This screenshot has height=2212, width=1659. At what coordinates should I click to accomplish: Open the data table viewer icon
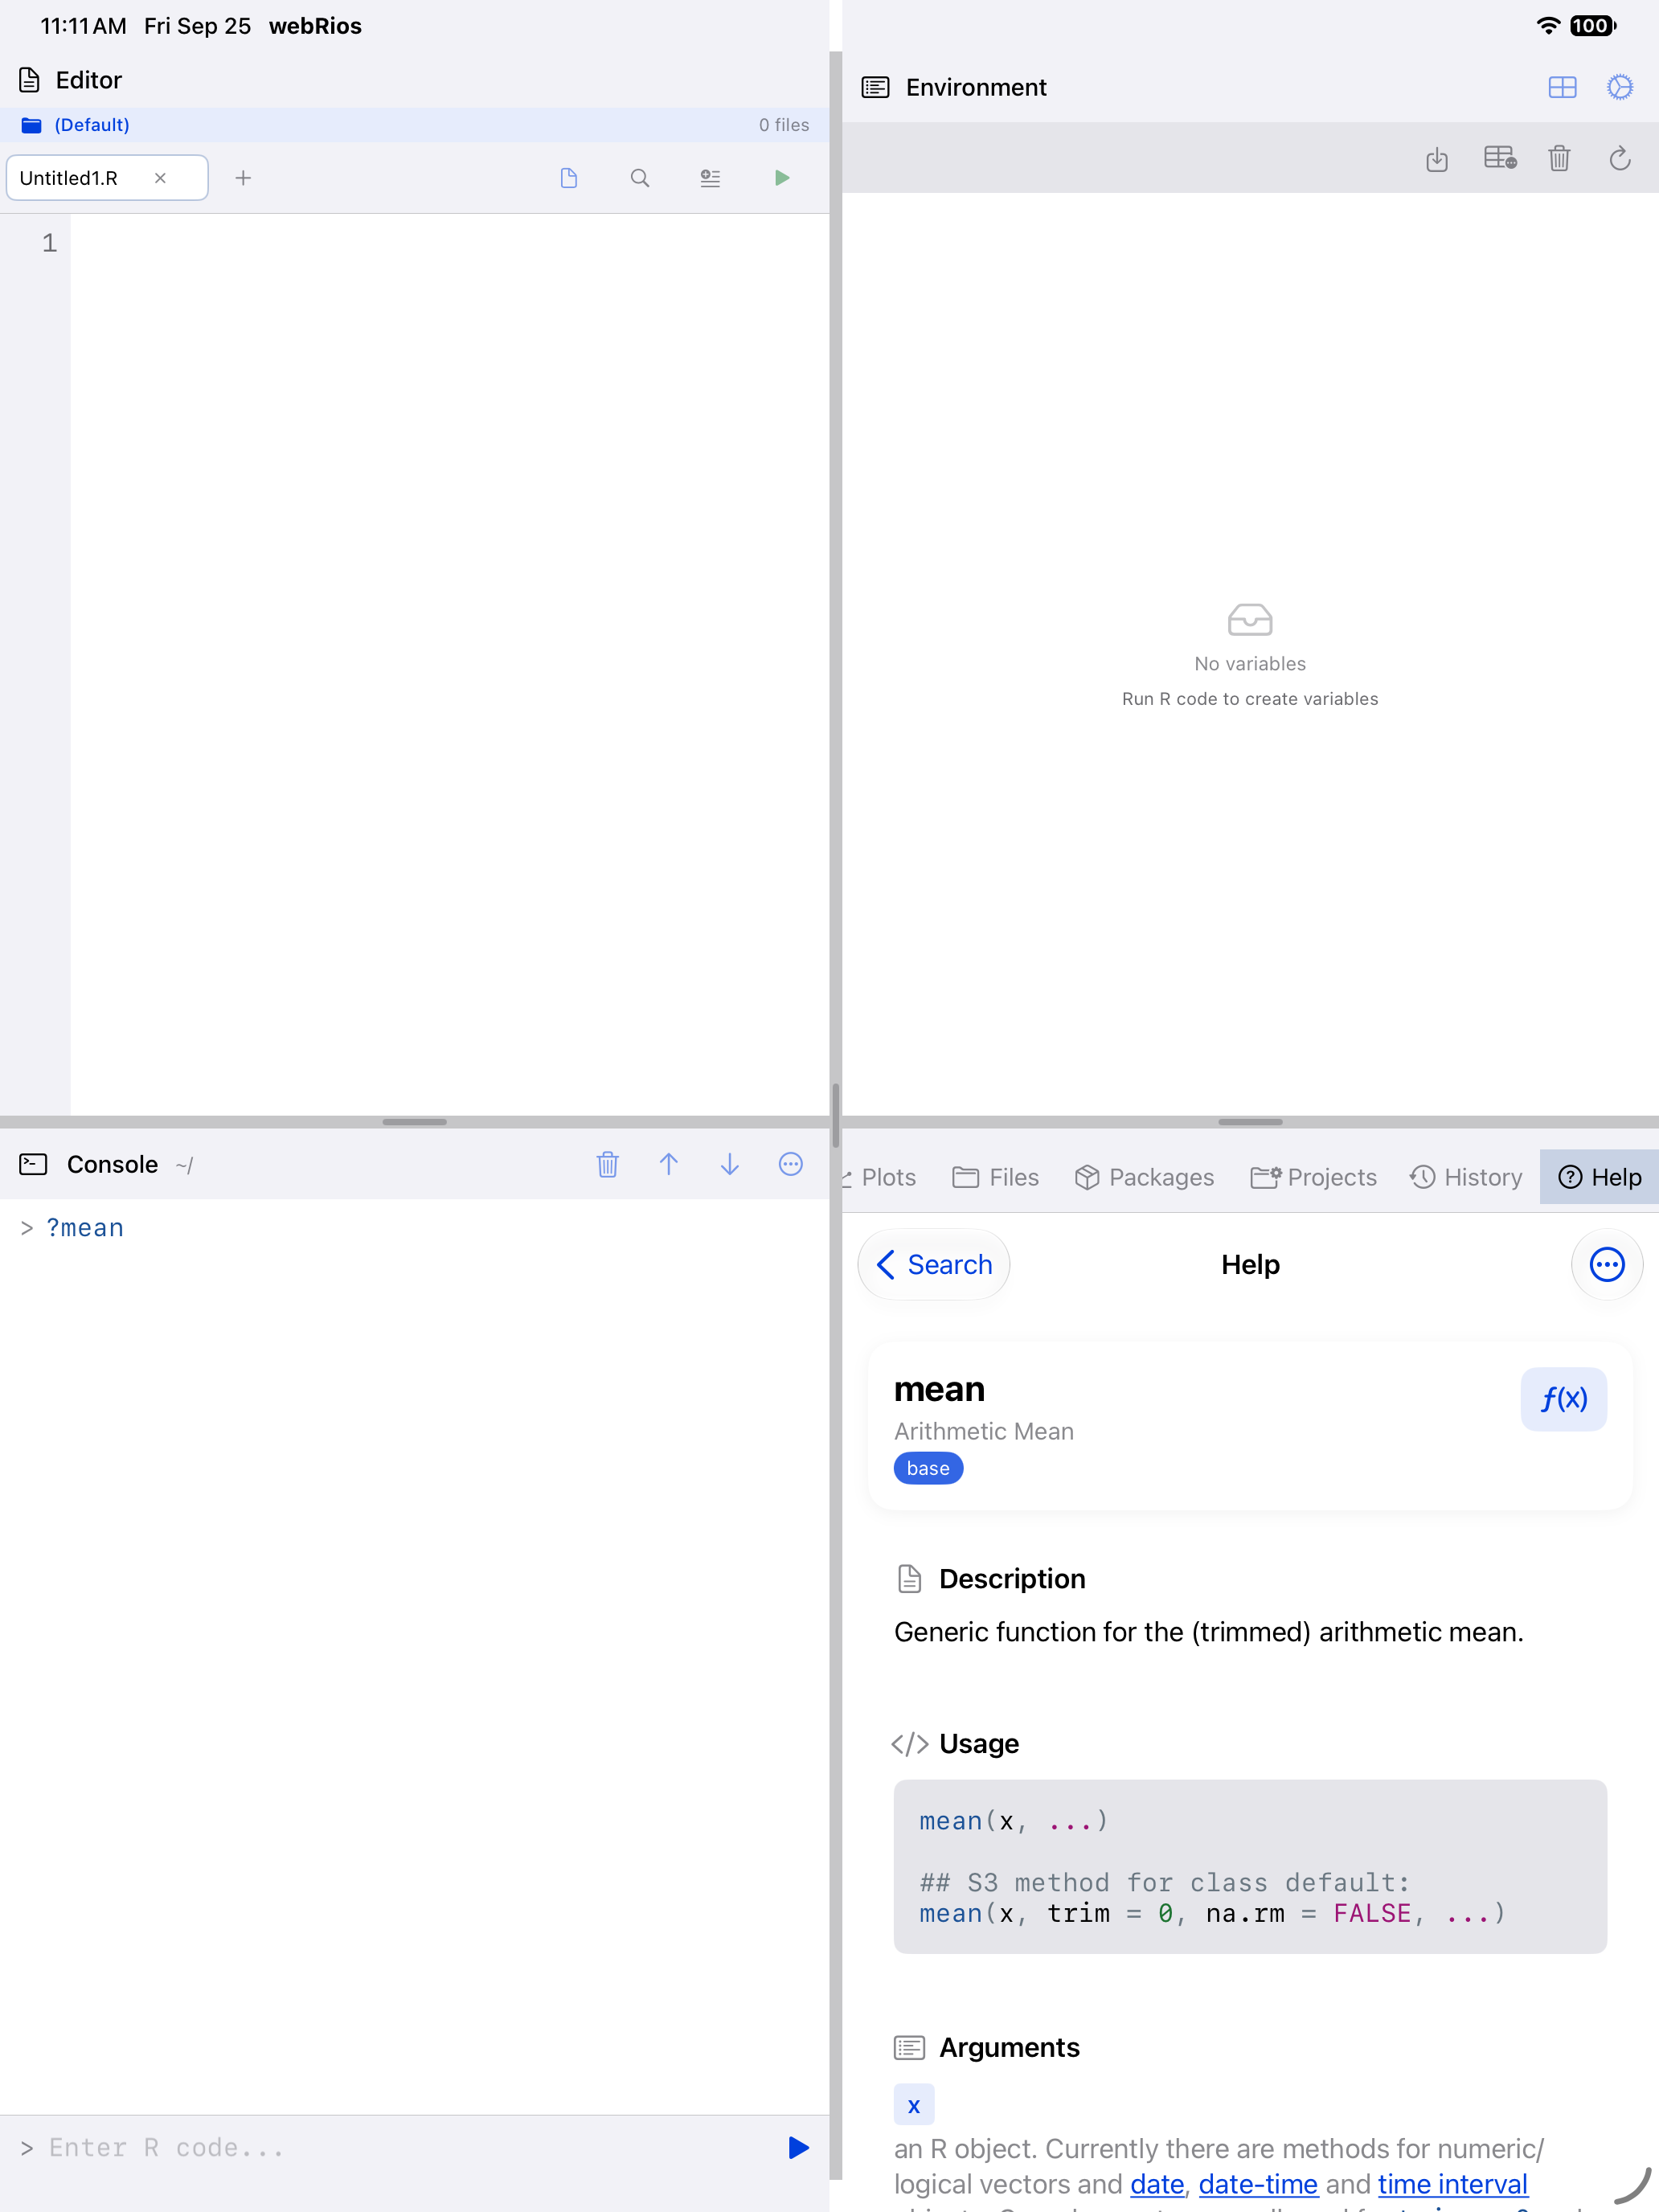point(1500,158)
